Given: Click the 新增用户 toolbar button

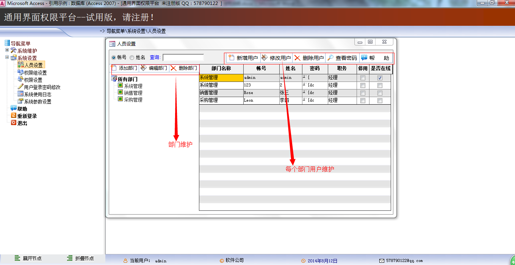Looking at the screenshot, I should 243,58.
